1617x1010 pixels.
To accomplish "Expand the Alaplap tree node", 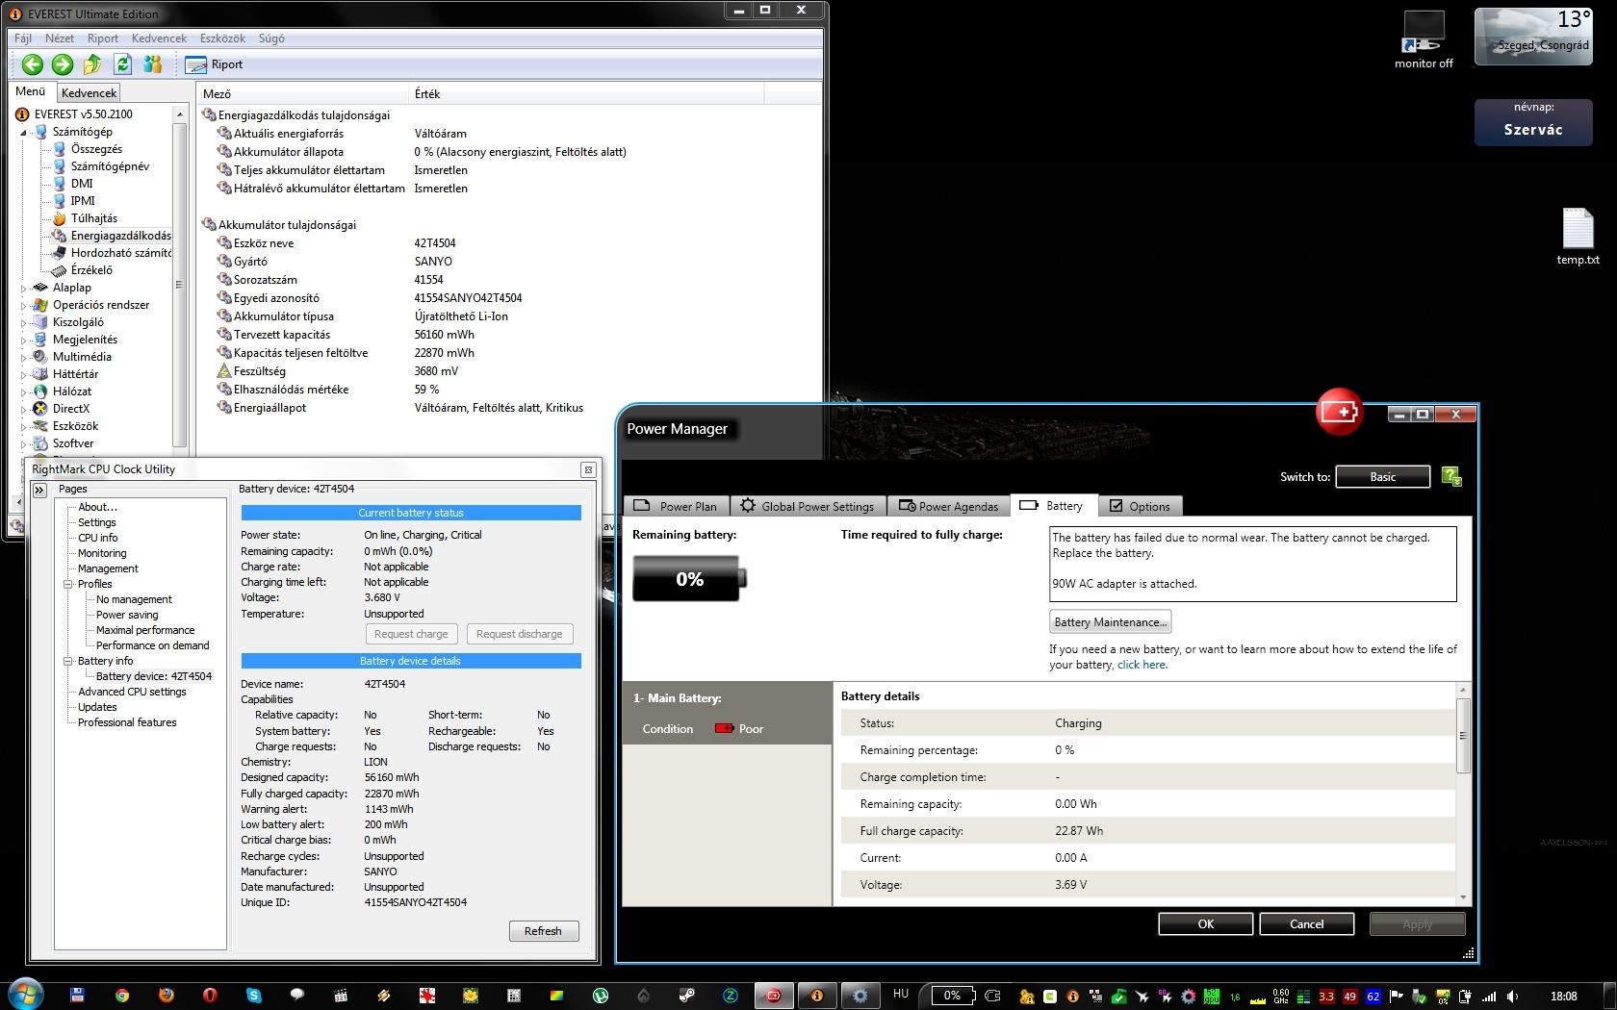I will (24, 288).
